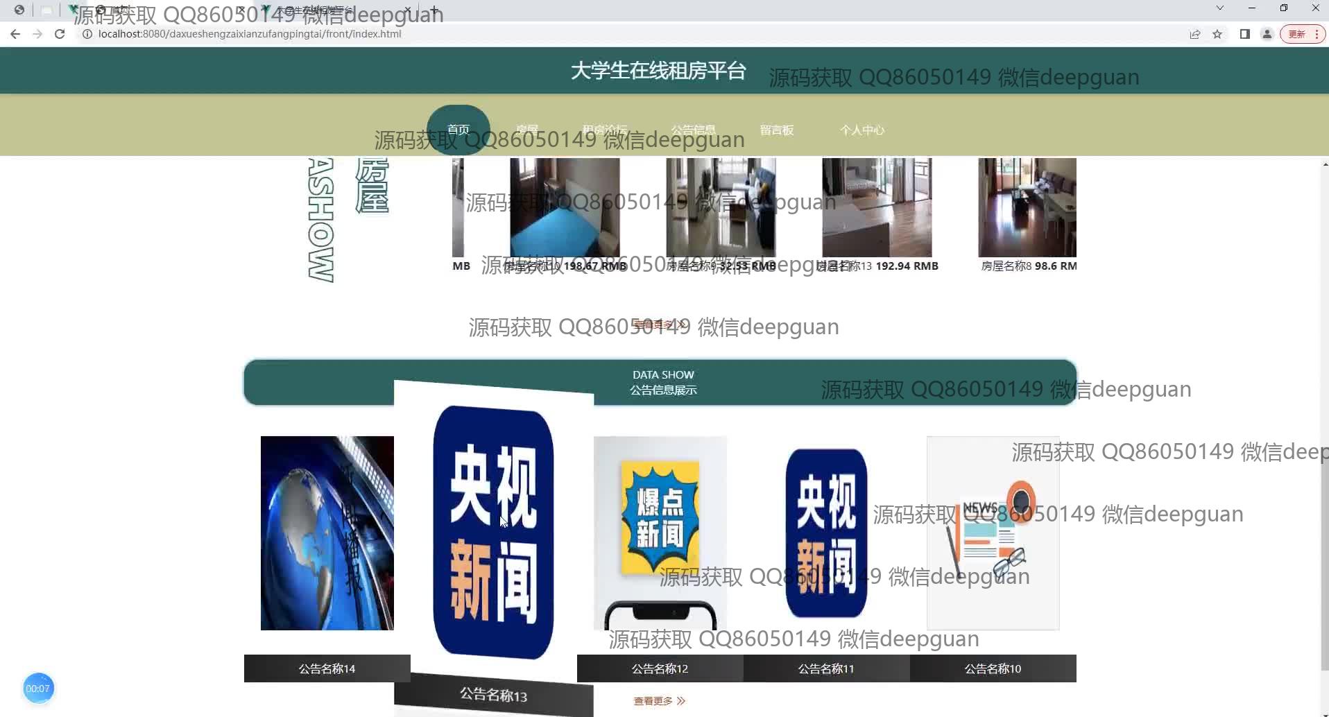
Task: Select the 首页 navigation item
Action: point(458,130)
